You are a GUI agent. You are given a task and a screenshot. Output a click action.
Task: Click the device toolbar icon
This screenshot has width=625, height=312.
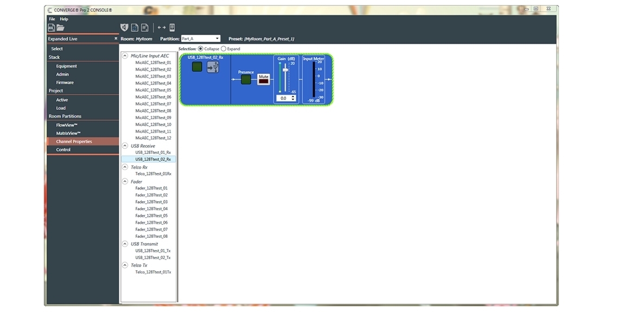coord(172,28)
